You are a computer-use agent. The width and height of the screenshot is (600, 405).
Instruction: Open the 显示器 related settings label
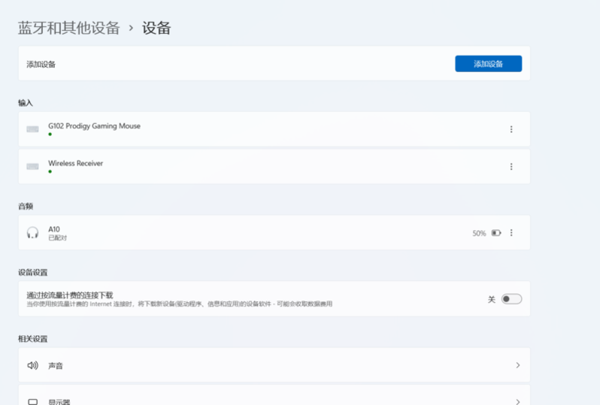pyautogui.click(x=59, y=402)
